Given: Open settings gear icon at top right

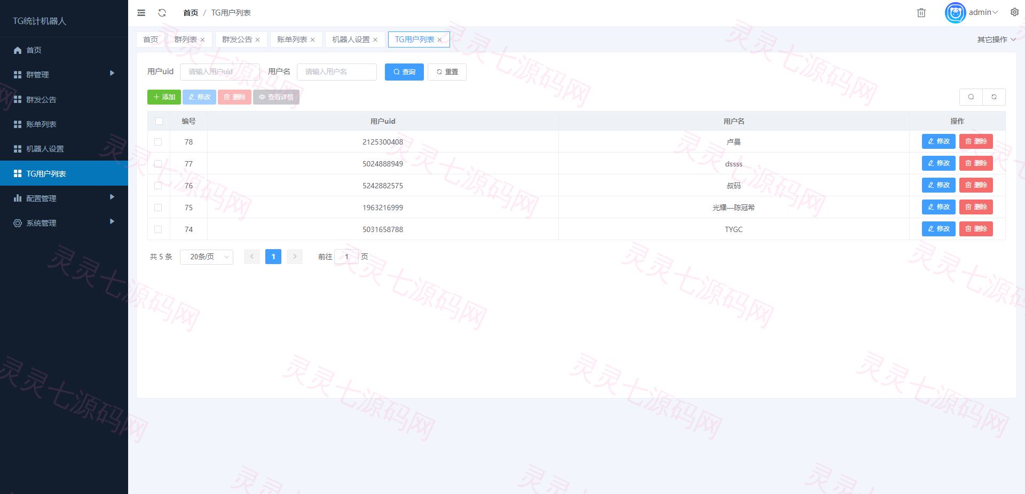Looking at the screenshot, I should (x=1015, y=12).
